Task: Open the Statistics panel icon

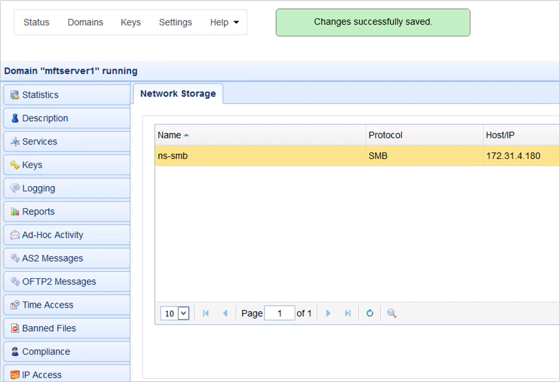Action: point(14,95)
